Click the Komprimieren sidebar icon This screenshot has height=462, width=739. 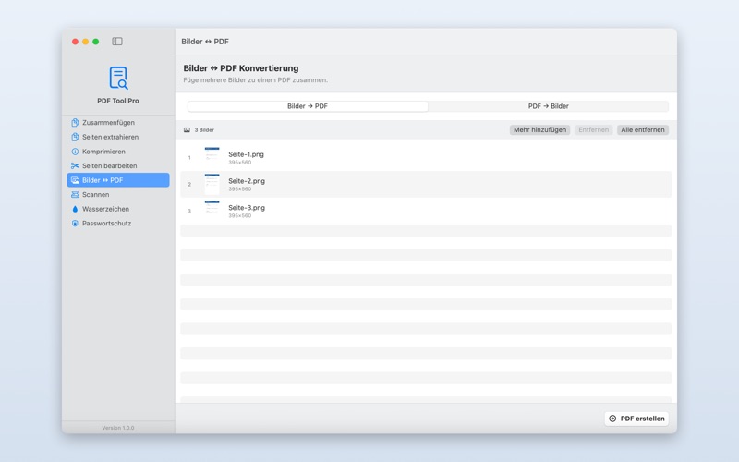(75, 152)
